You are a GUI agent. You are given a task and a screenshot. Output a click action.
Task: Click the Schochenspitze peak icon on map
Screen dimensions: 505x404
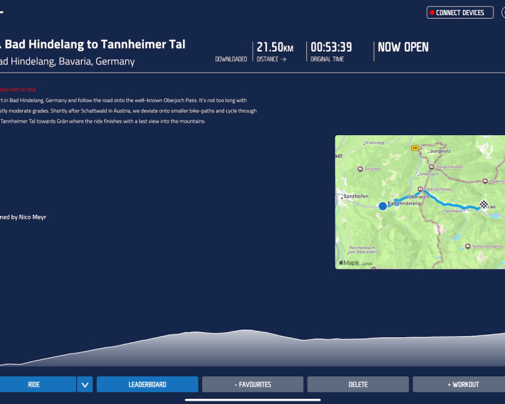[466, 246]
